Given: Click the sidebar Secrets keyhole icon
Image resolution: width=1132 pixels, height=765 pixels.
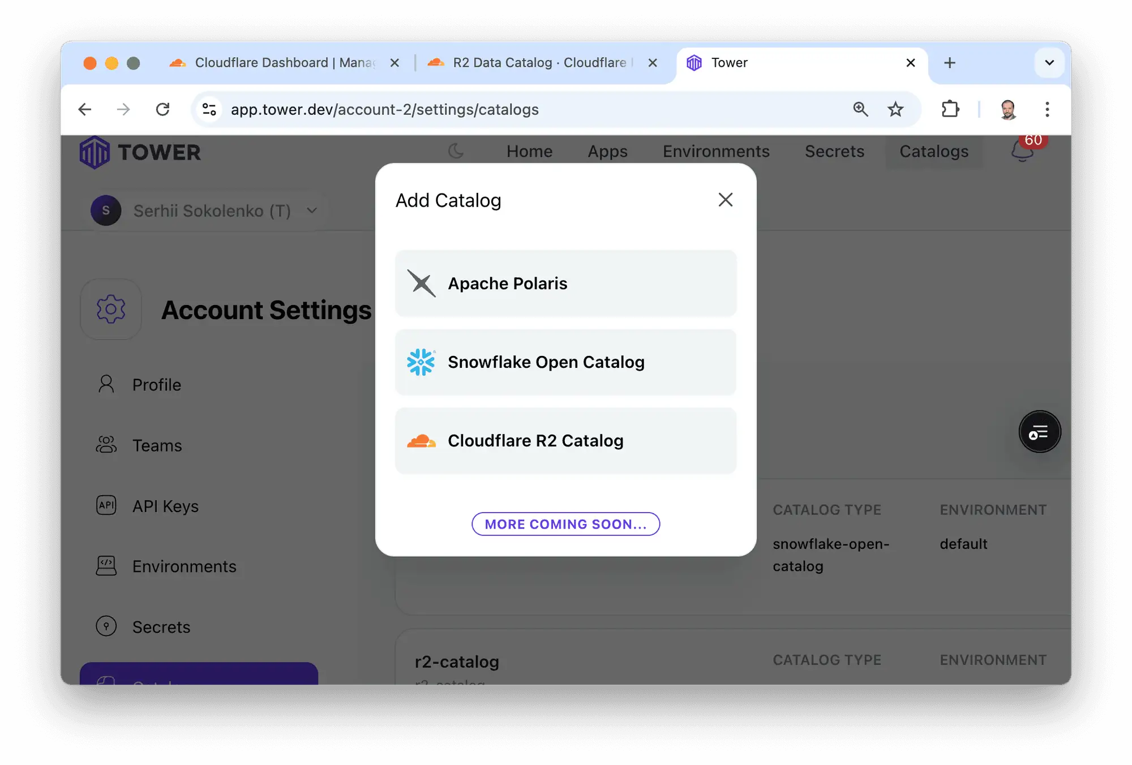Looking at the screenshot, I should pos(106,626).
